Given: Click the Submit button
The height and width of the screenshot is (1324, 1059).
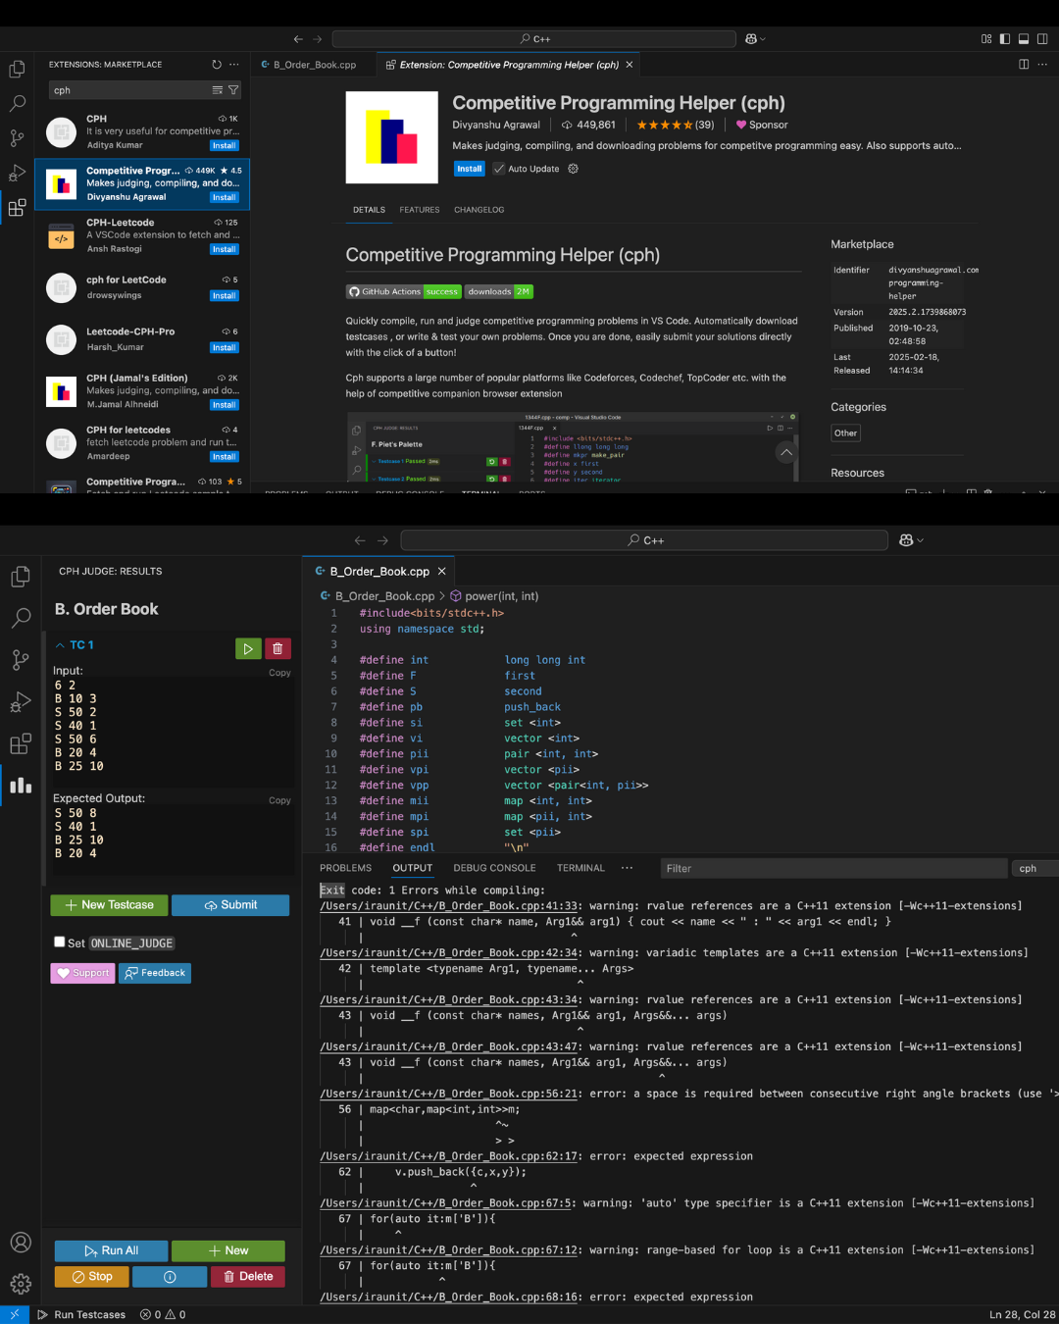Looking at the screenshot, I should tap(230, 905).
